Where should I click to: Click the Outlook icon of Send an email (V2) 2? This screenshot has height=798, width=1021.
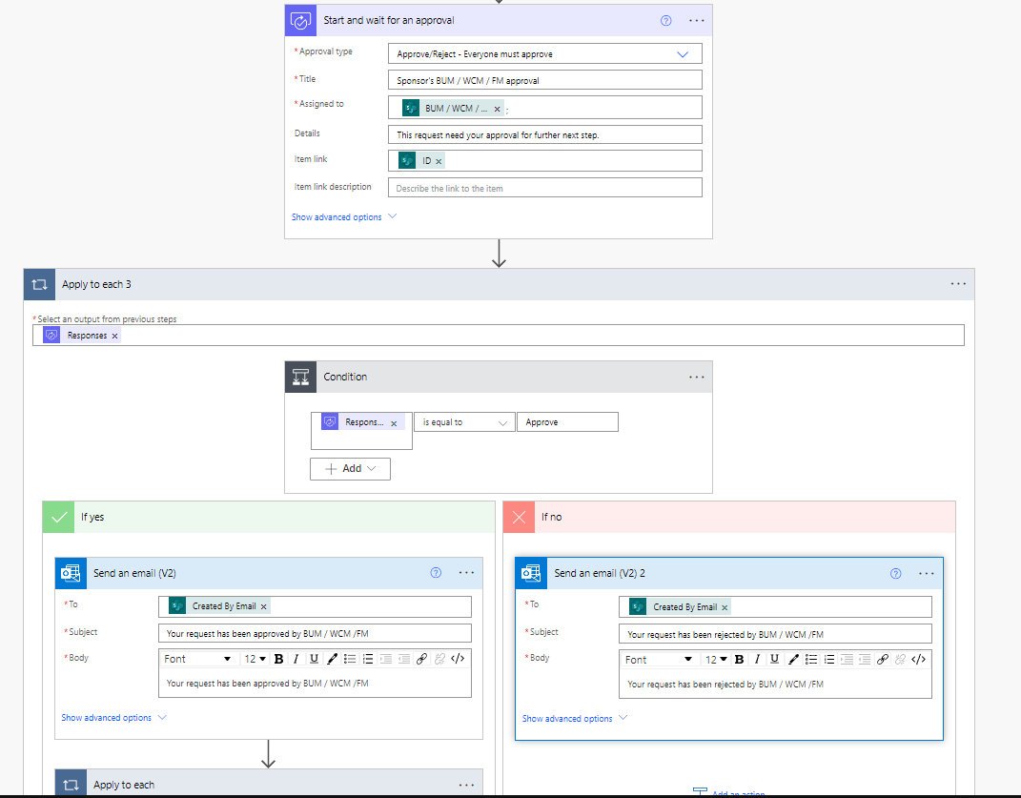click(531, 573)
